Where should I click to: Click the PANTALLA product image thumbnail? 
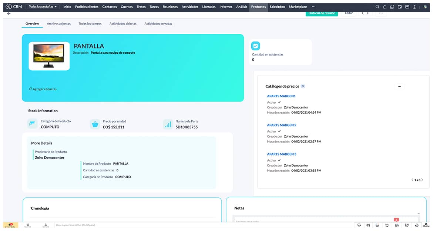(x=49, y=56)
